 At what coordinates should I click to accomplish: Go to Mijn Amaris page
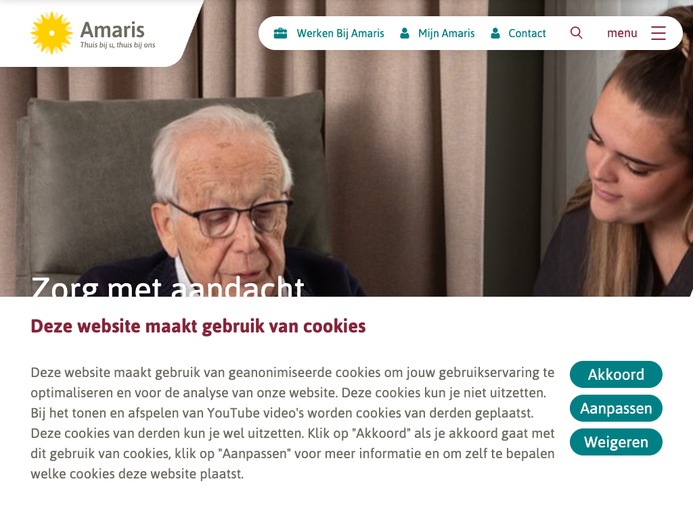(x=447, y=33)
